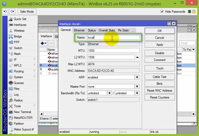199x136 pixels.
Task: Click the Undo arrow toolbar icon
Action: tap(5, 12)
